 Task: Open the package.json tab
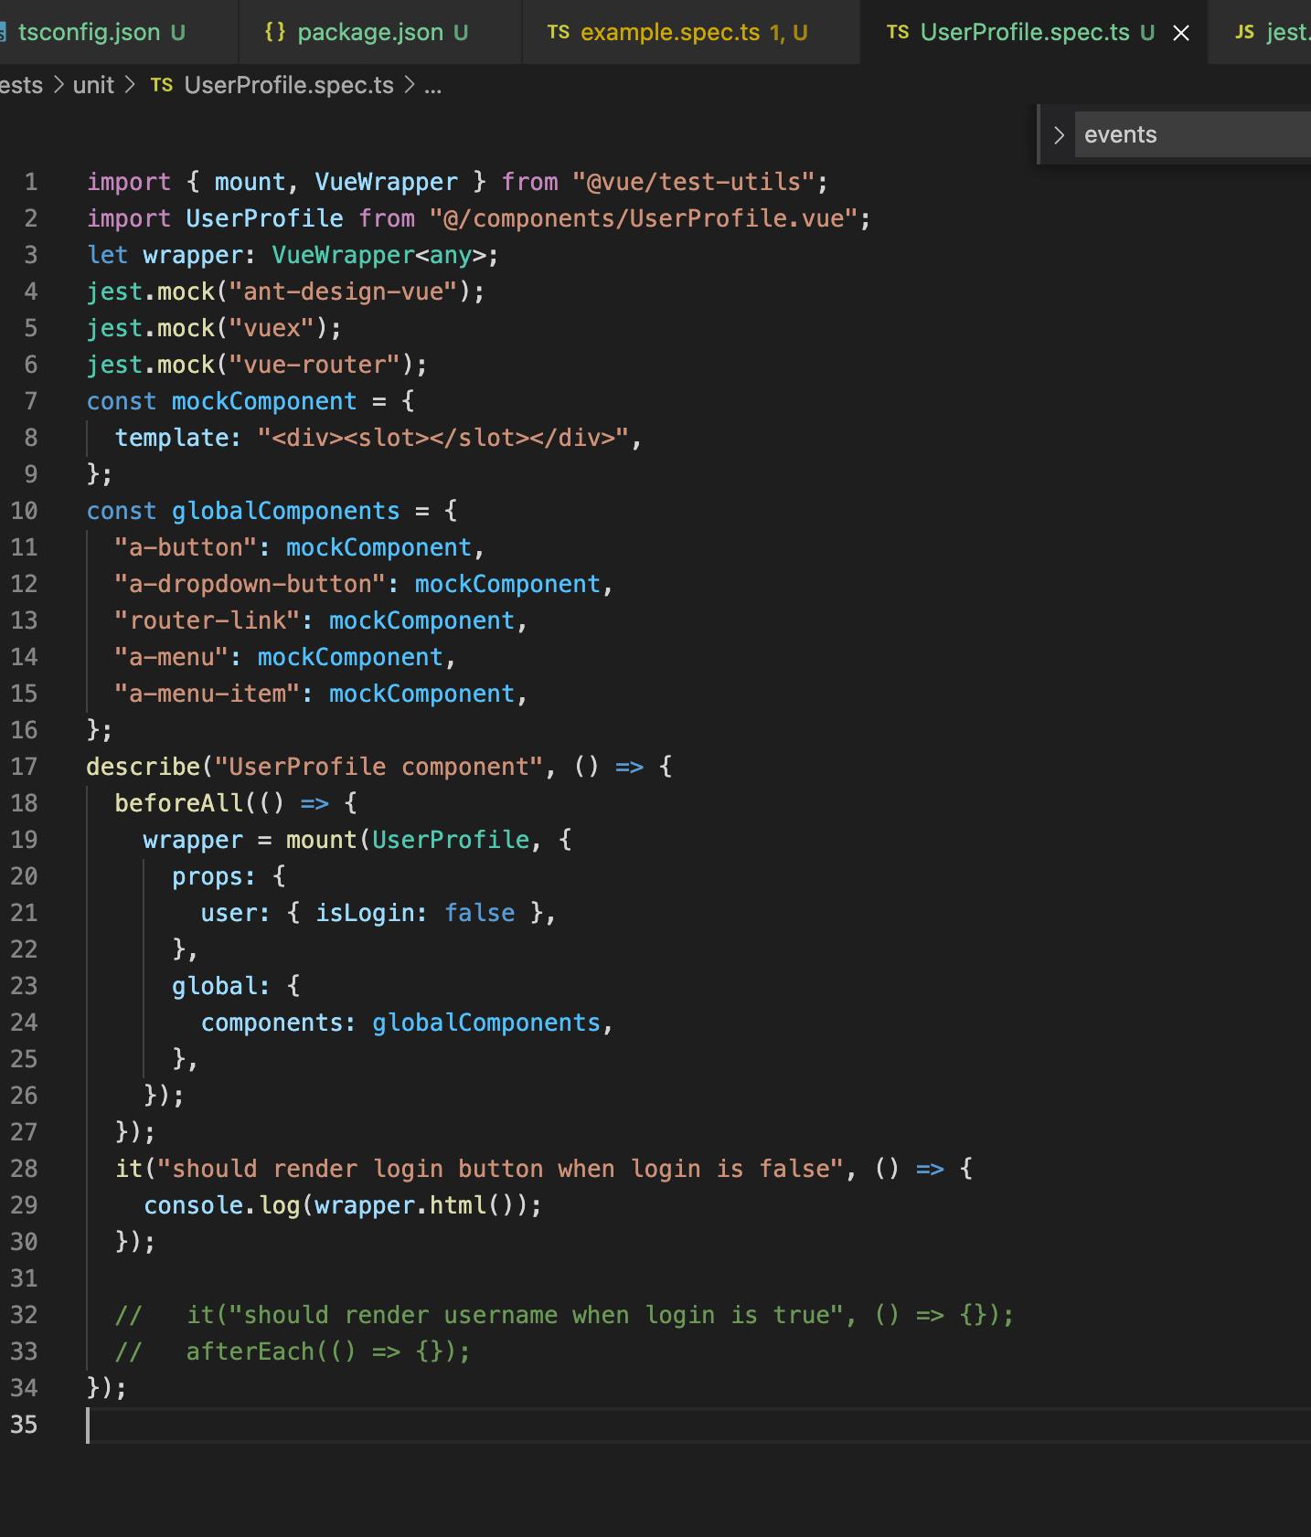(380, 32)
